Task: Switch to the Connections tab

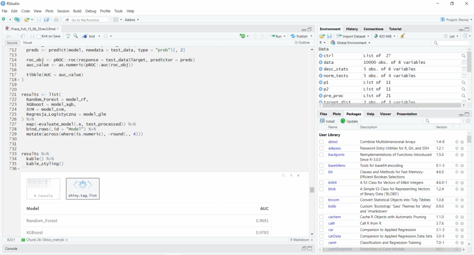Action: [374, 29]
